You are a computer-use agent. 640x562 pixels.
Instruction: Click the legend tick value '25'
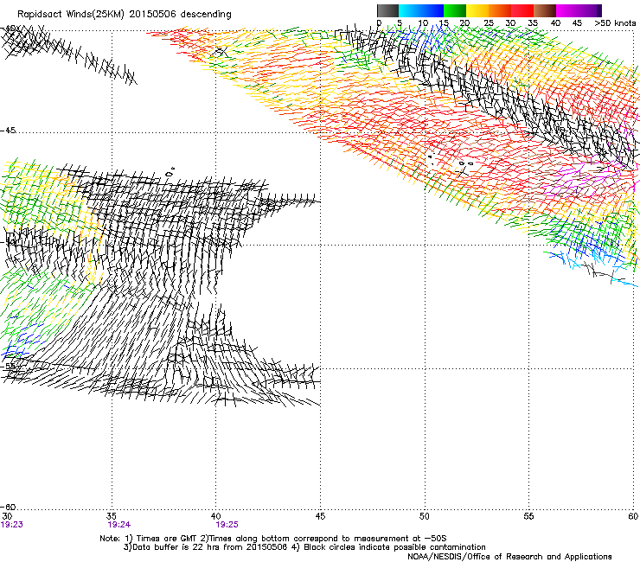point(489,23)
